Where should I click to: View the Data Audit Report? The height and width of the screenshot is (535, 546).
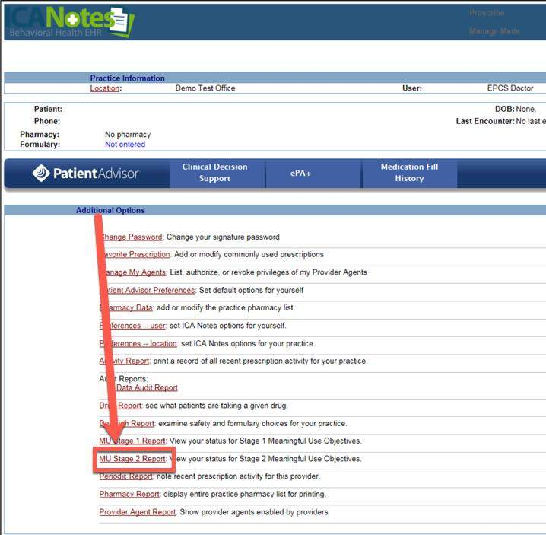pos(146,387)
